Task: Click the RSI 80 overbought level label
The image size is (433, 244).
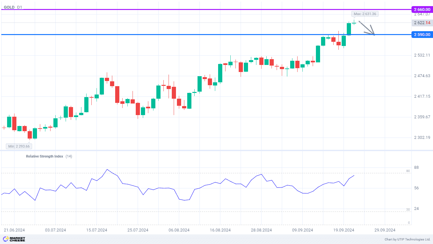Action: coord(408,171)
